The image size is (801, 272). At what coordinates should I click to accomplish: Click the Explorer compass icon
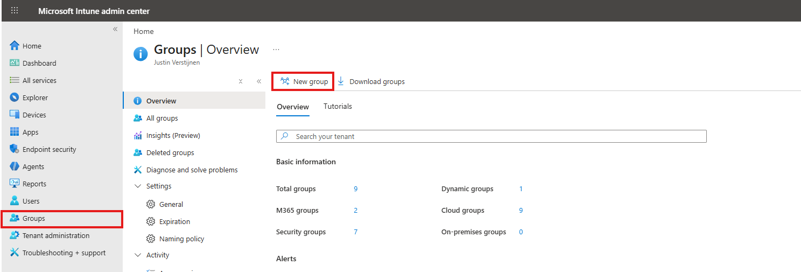[15, 97]
